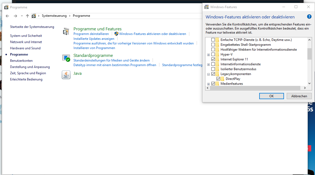
Task: Click the folder icon beside DirectPlay
Action: point(222,79)
